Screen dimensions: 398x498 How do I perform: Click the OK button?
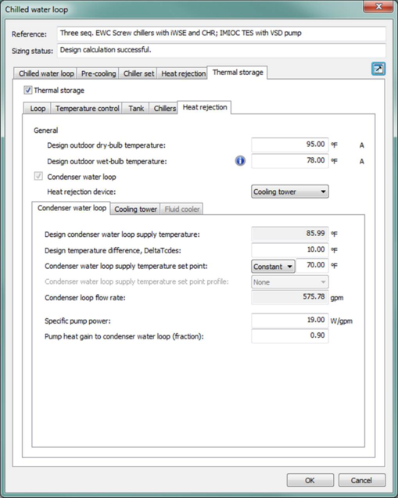[x=310, y=480]
